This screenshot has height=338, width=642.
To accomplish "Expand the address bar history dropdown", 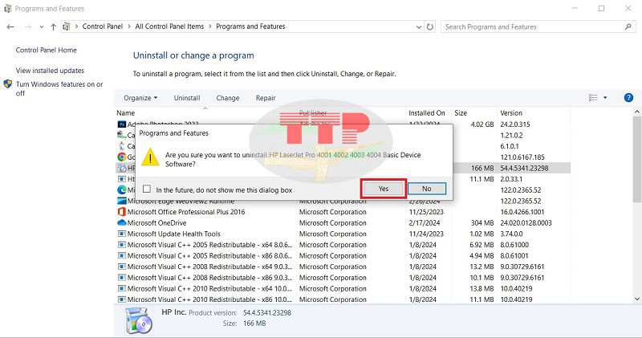I will point(418,27).
